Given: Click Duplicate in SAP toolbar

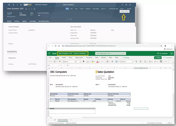Looking at the screenshot, I should click(88, 9).
